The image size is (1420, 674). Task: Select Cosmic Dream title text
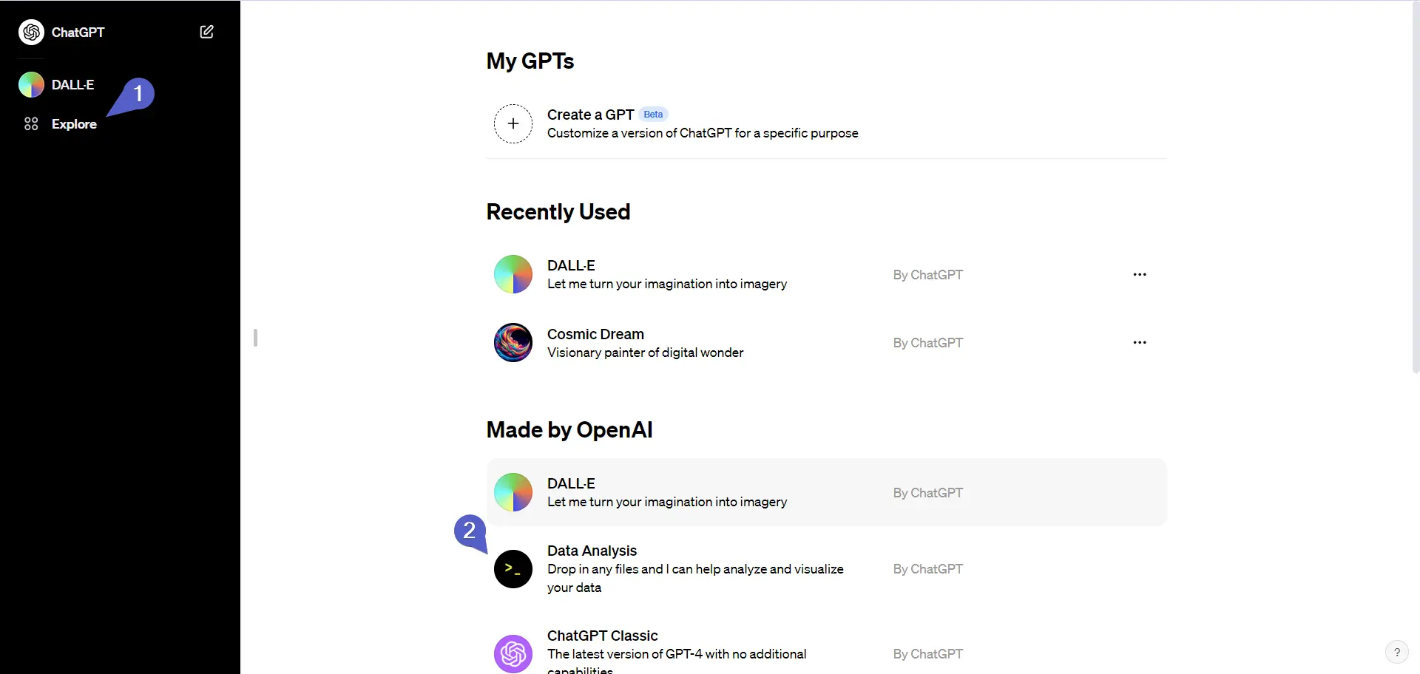coord(595,334)
